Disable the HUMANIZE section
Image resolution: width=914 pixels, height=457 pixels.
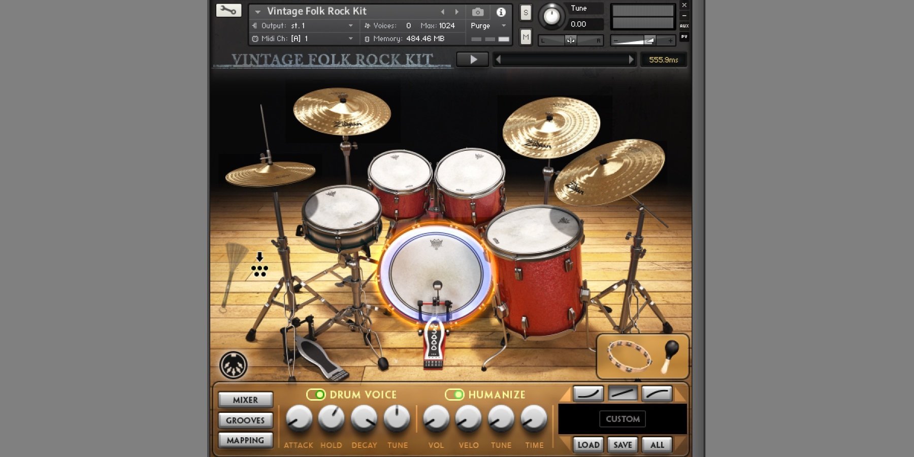[x=455, y=394]
